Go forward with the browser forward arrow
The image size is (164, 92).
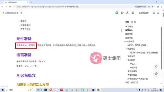(x=6, y=7)
